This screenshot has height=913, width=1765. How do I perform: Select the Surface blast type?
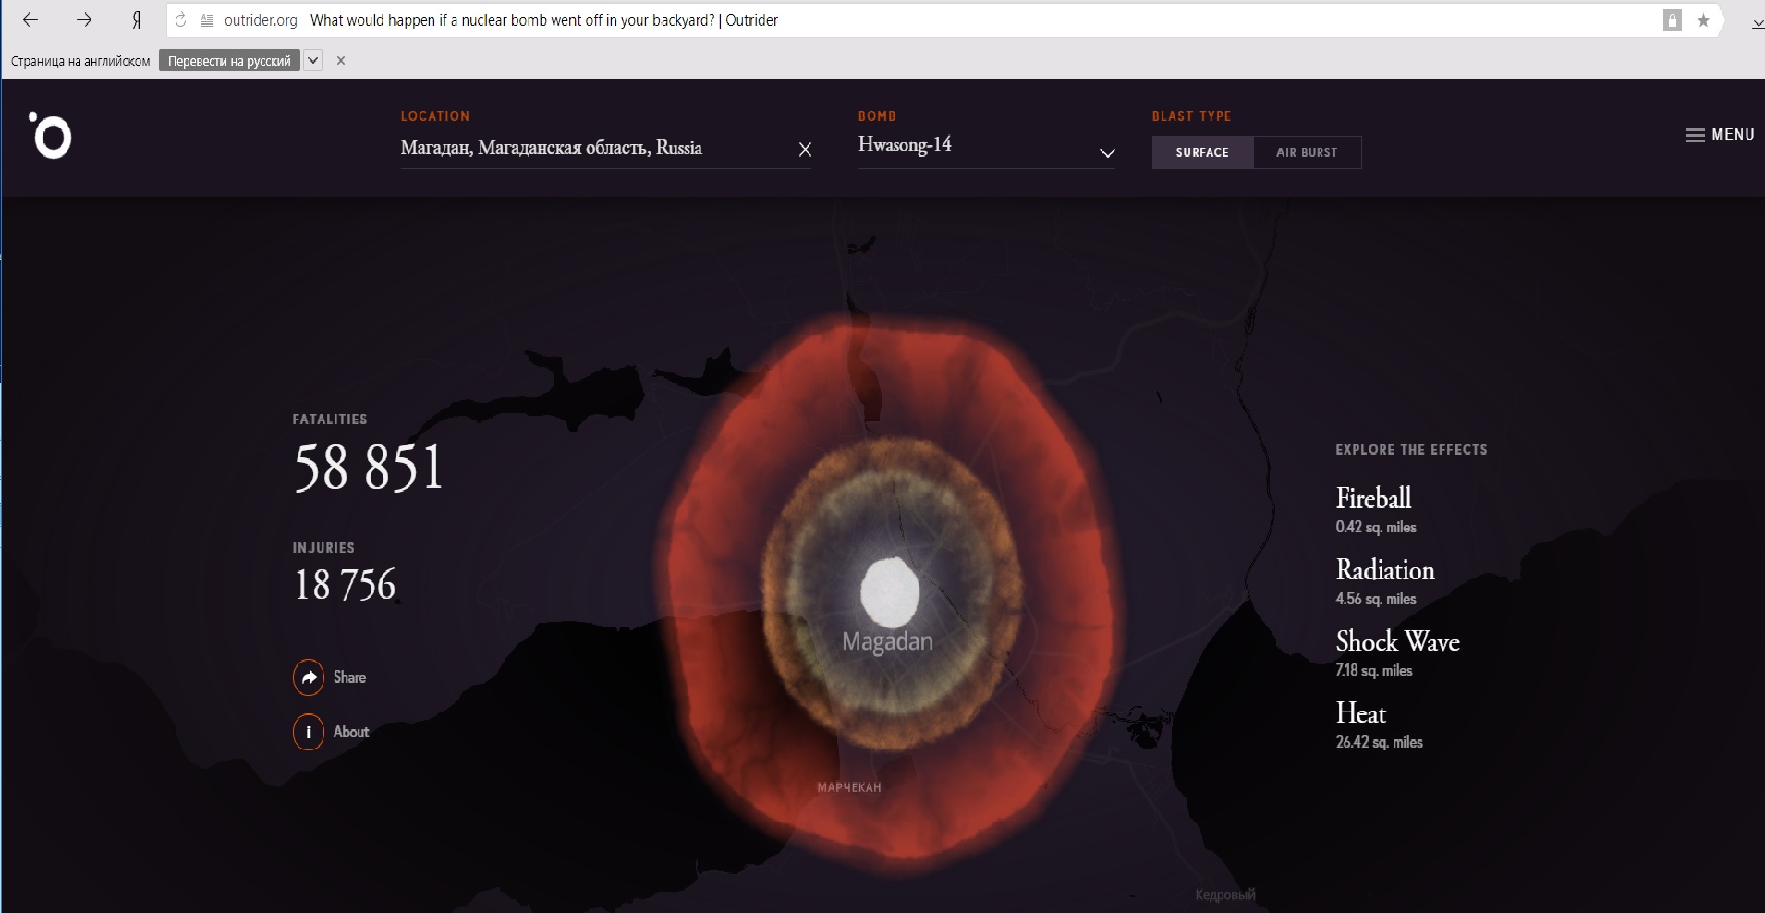pos(1202,152)
